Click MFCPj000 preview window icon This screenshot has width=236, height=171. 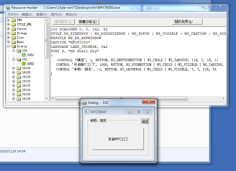pyautogui.click(x=87, y=112)
